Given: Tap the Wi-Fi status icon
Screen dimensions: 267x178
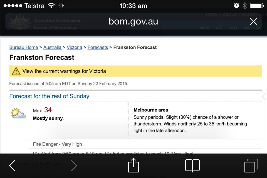Looking at the screenshot, I should point(51,6).
